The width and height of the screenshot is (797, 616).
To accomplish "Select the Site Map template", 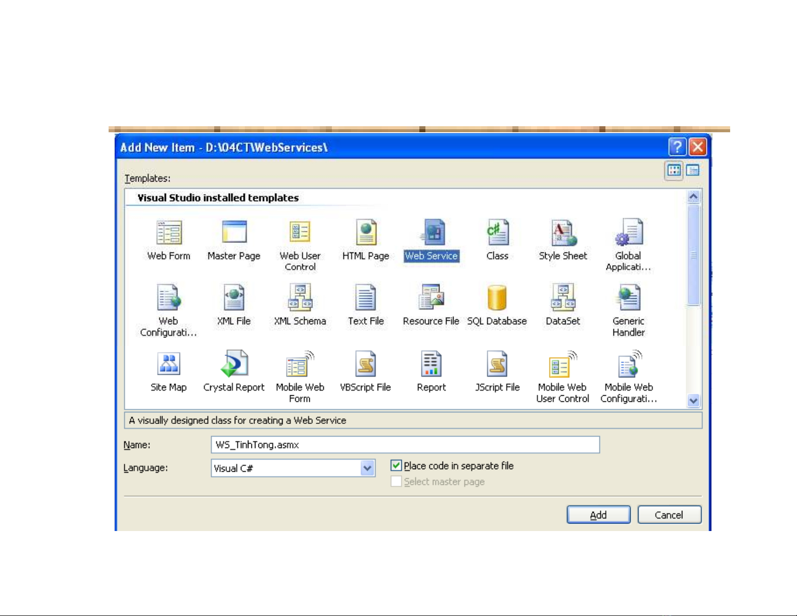I will (x=168, y=365).
